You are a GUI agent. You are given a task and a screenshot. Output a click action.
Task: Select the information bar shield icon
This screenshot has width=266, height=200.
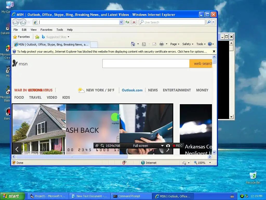coord(14,52)
